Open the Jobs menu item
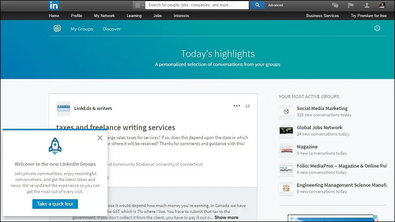The image size is (395, 222). click(x=157, y=15)
